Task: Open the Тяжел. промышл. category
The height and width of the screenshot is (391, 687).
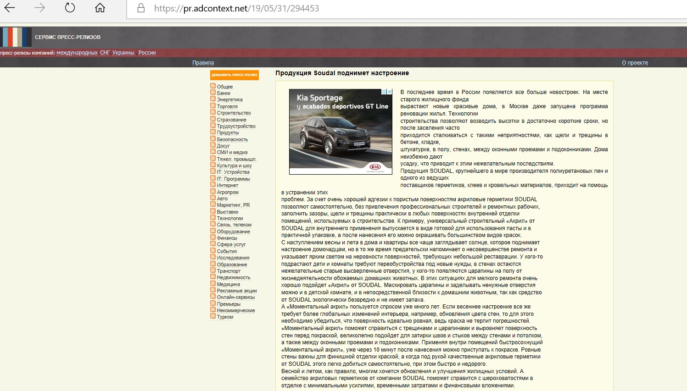Action: tap(236, 159)
